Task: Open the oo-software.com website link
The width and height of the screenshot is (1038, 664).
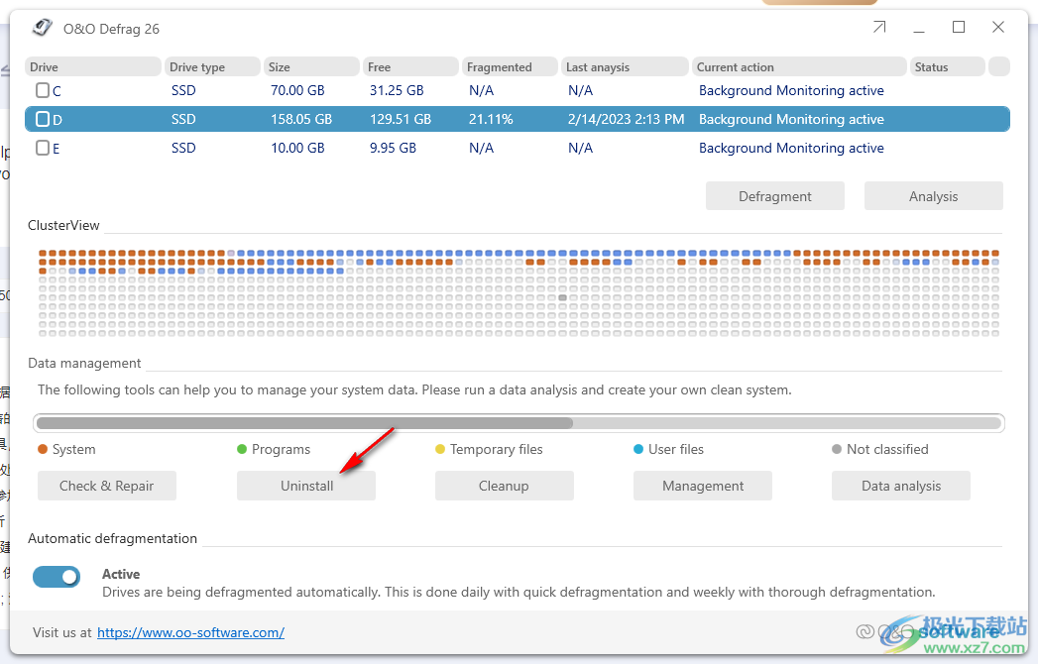Action: 190,632
